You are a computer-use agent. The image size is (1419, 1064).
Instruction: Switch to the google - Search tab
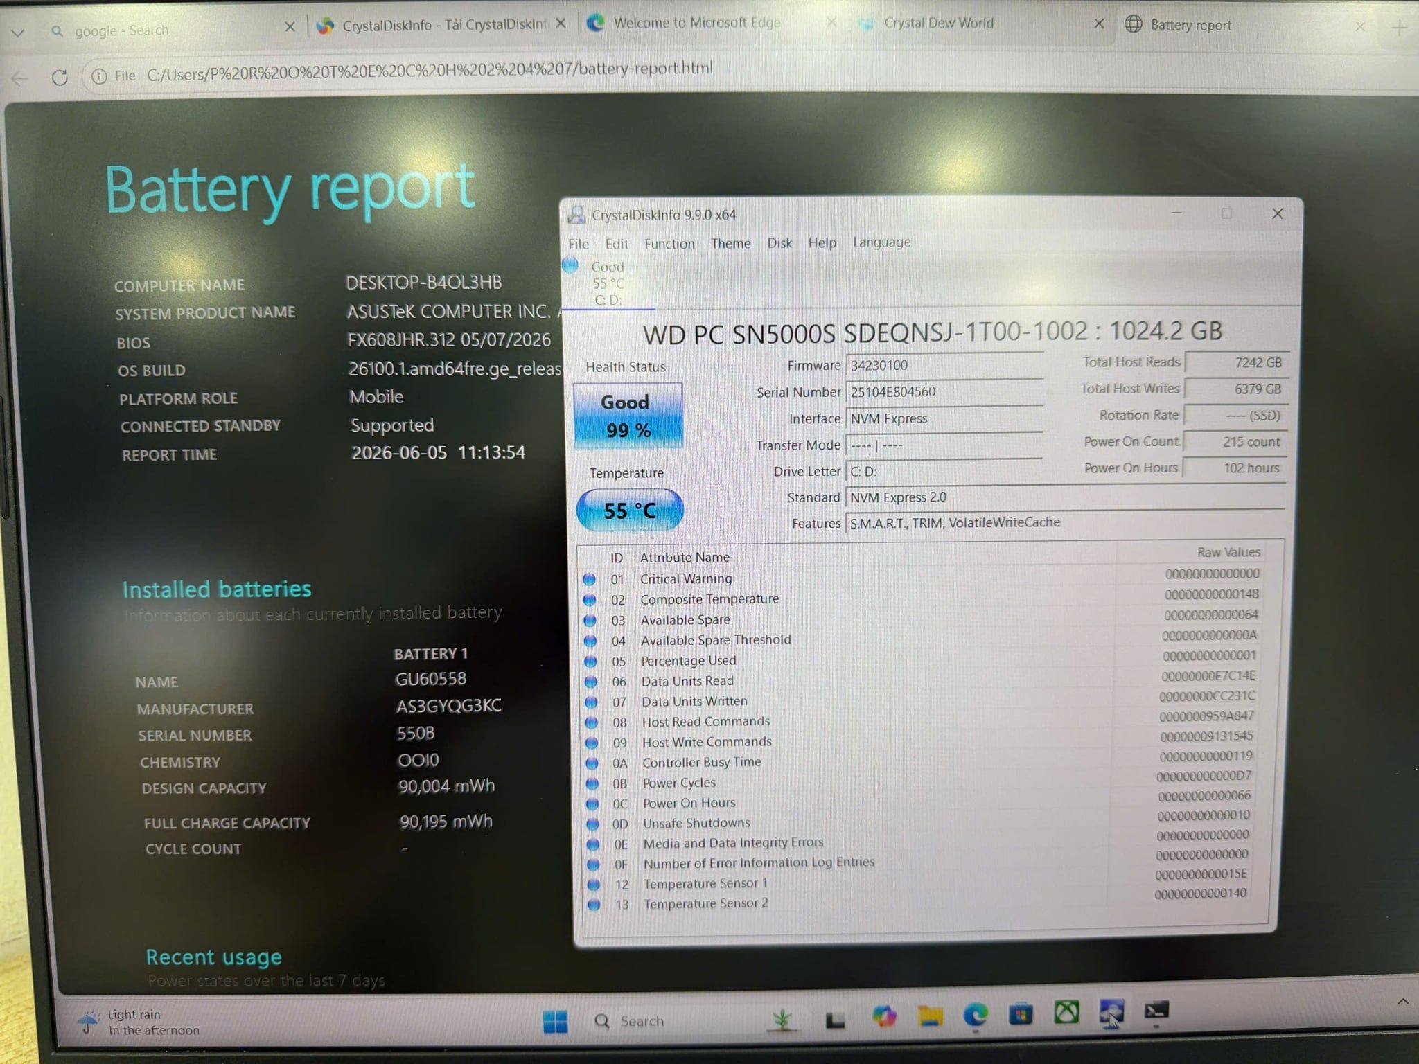[x=166, y=30]
